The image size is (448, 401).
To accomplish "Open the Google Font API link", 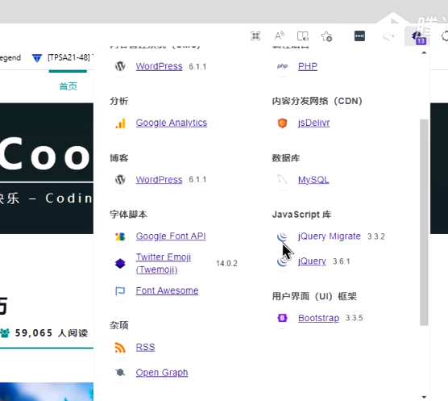I will pyautogui.click(x=171, y=236).
